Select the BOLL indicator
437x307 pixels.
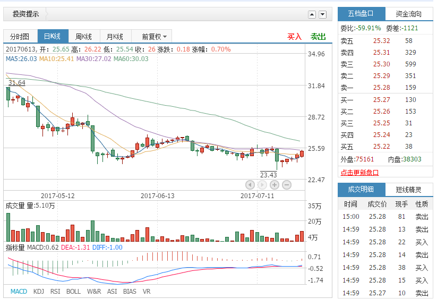(x=74, y=292)
